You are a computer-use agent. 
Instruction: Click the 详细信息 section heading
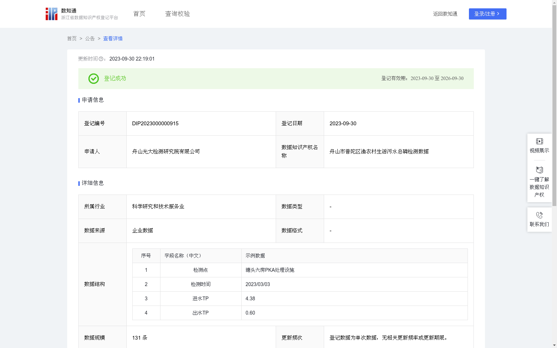point(93,183)
